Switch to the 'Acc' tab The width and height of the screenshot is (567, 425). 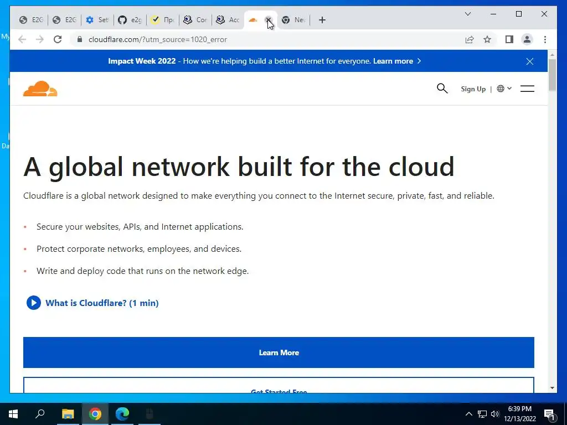pyautogui.click(x=228, y=20)
